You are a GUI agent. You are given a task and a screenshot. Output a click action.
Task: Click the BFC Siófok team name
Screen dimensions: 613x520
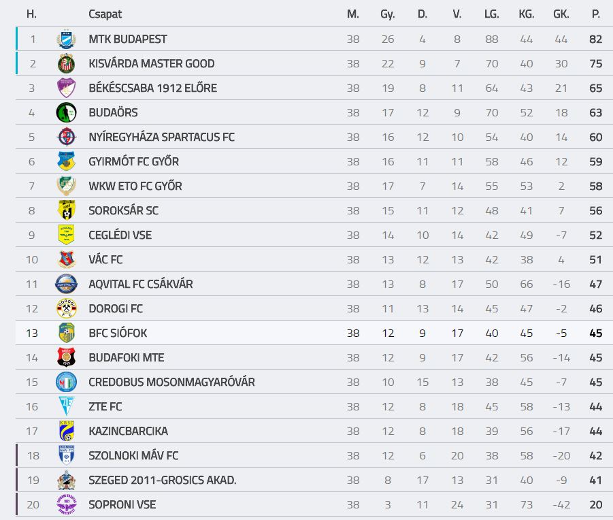point(118,333)
